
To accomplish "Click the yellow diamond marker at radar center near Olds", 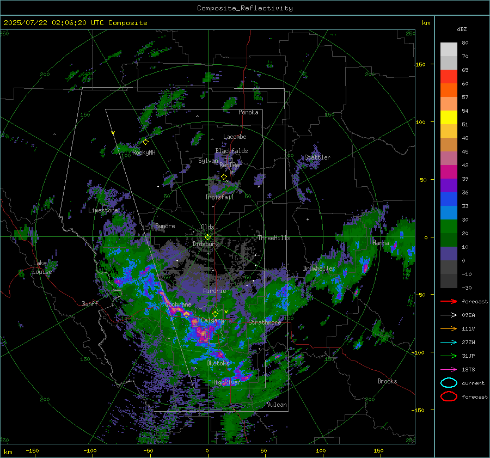I will pos(207,237).
